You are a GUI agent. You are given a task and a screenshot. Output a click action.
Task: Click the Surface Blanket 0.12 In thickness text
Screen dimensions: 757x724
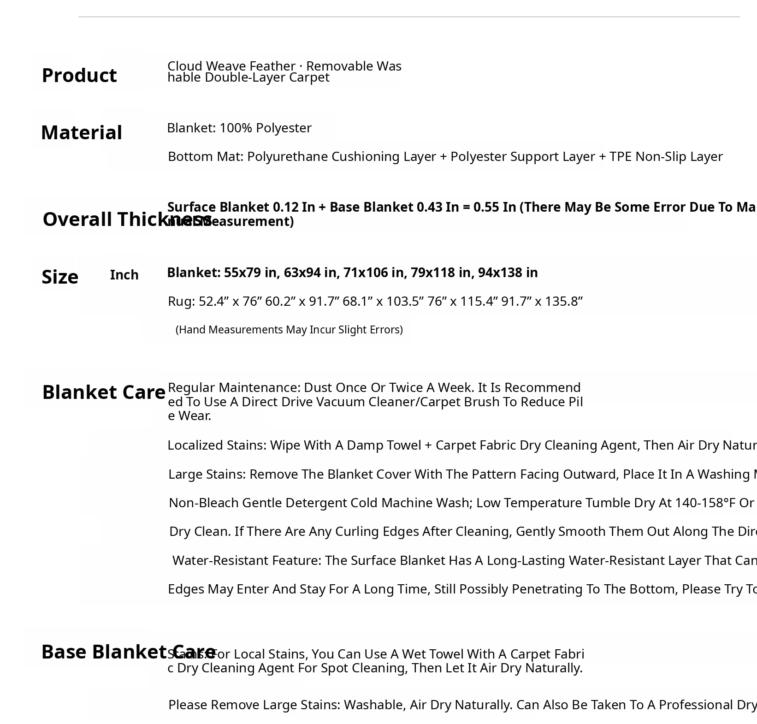[461, 208]
